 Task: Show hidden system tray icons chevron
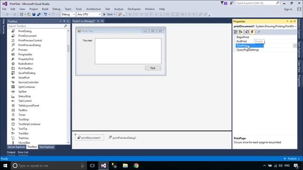[265, 166]
